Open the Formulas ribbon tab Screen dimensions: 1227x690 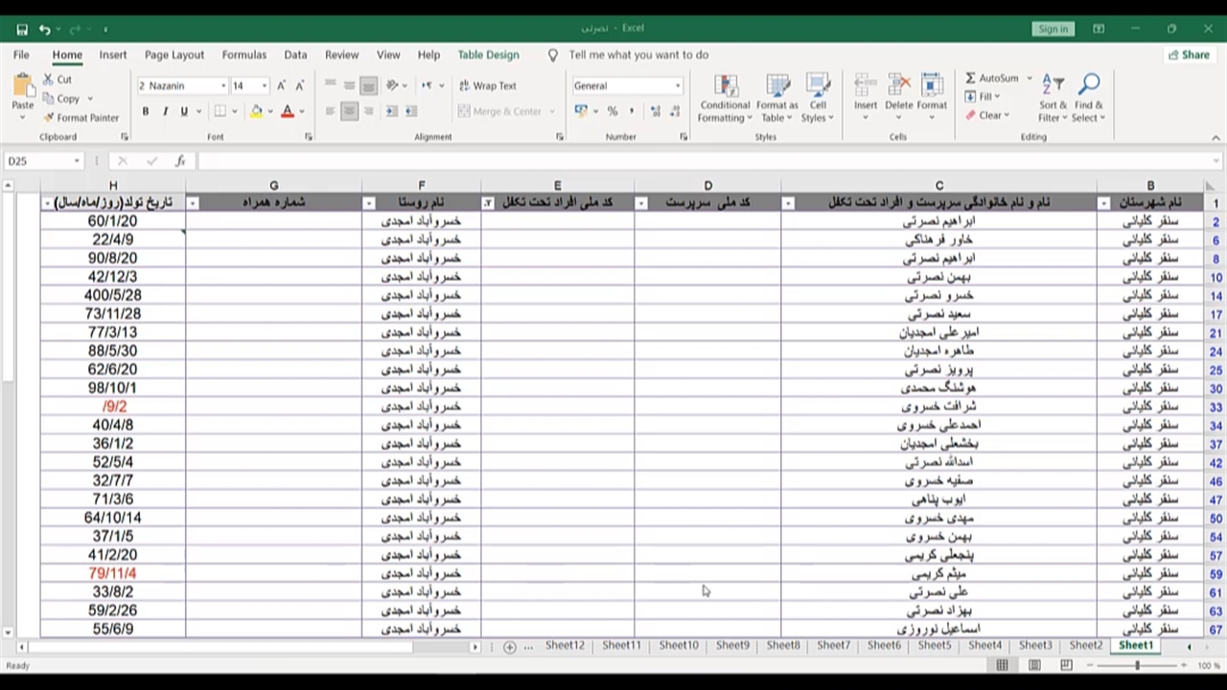(243, 55)
